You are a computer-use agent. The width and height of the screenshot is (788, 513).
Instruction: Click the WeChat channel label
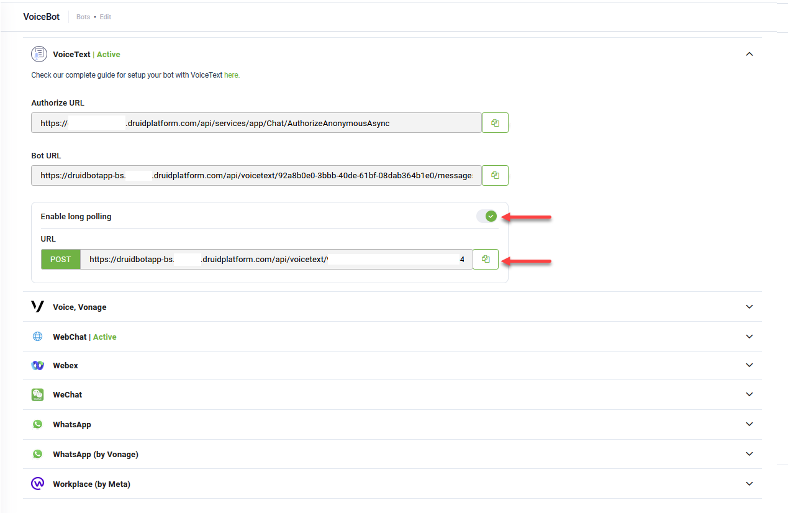(67, 395)
